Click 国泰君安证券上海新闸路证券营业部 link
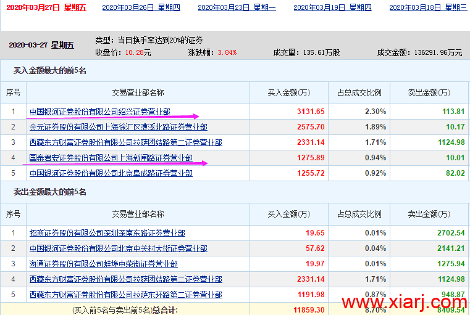Image resolution: width=470 pixels, height=315 pixels. 111,158
